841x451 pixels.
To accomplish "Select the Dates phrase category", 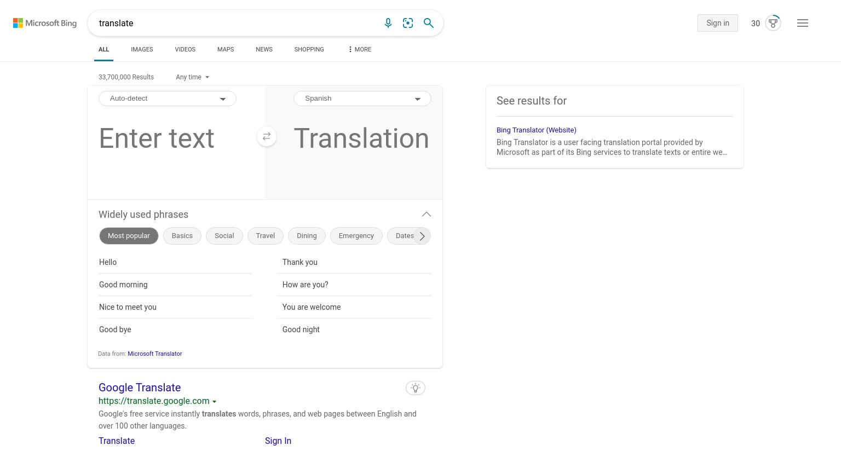I will click(x=402, y=236).
